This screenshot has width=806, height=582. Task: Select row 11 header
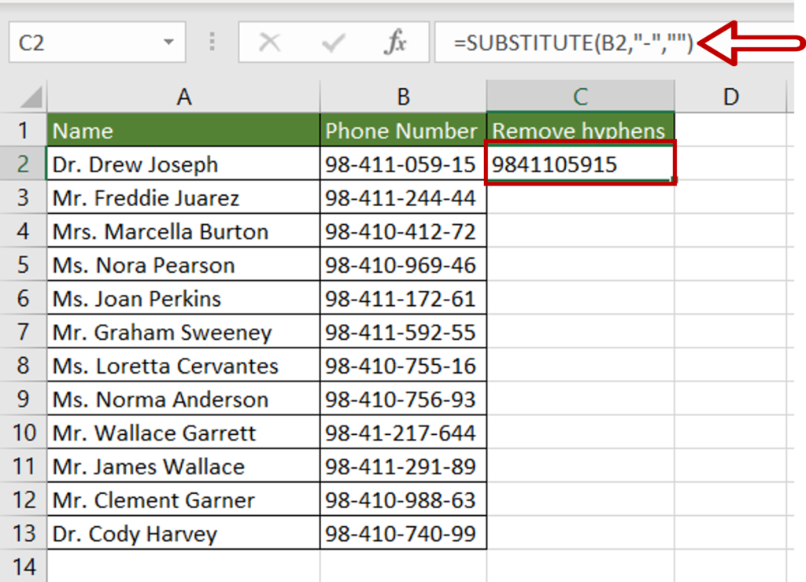(x=23, y=466)
